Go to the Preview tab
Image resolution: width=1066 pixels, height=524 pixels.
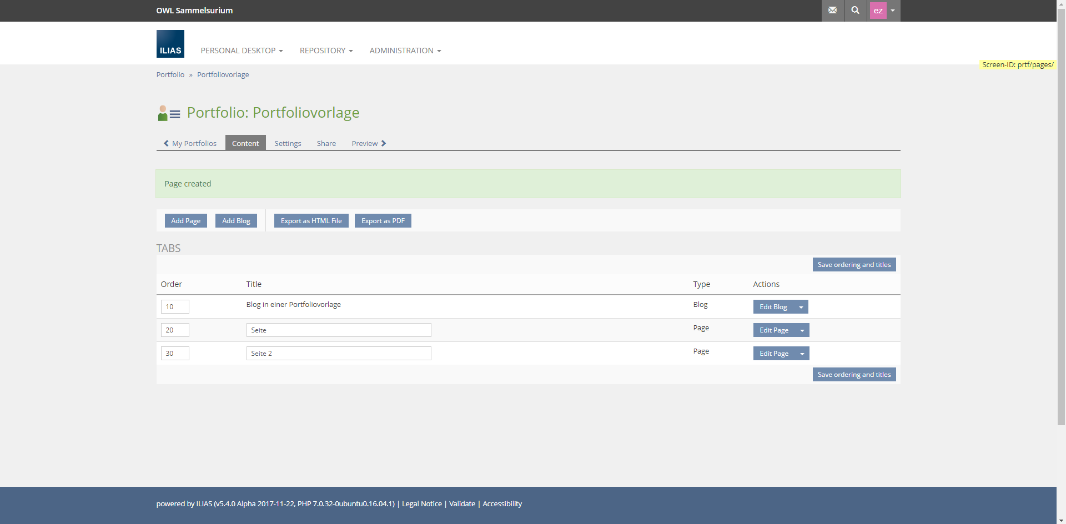click(x=368, y=143)
